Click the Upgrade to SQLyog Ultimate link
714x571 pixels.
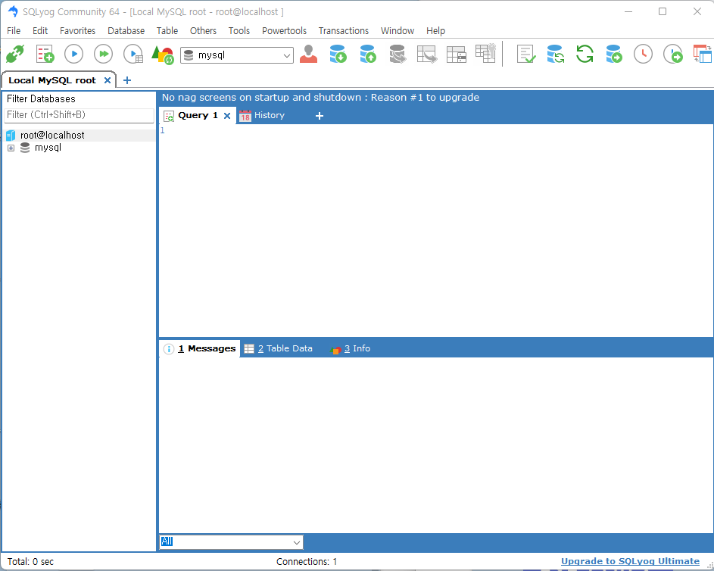coord(630,561)
